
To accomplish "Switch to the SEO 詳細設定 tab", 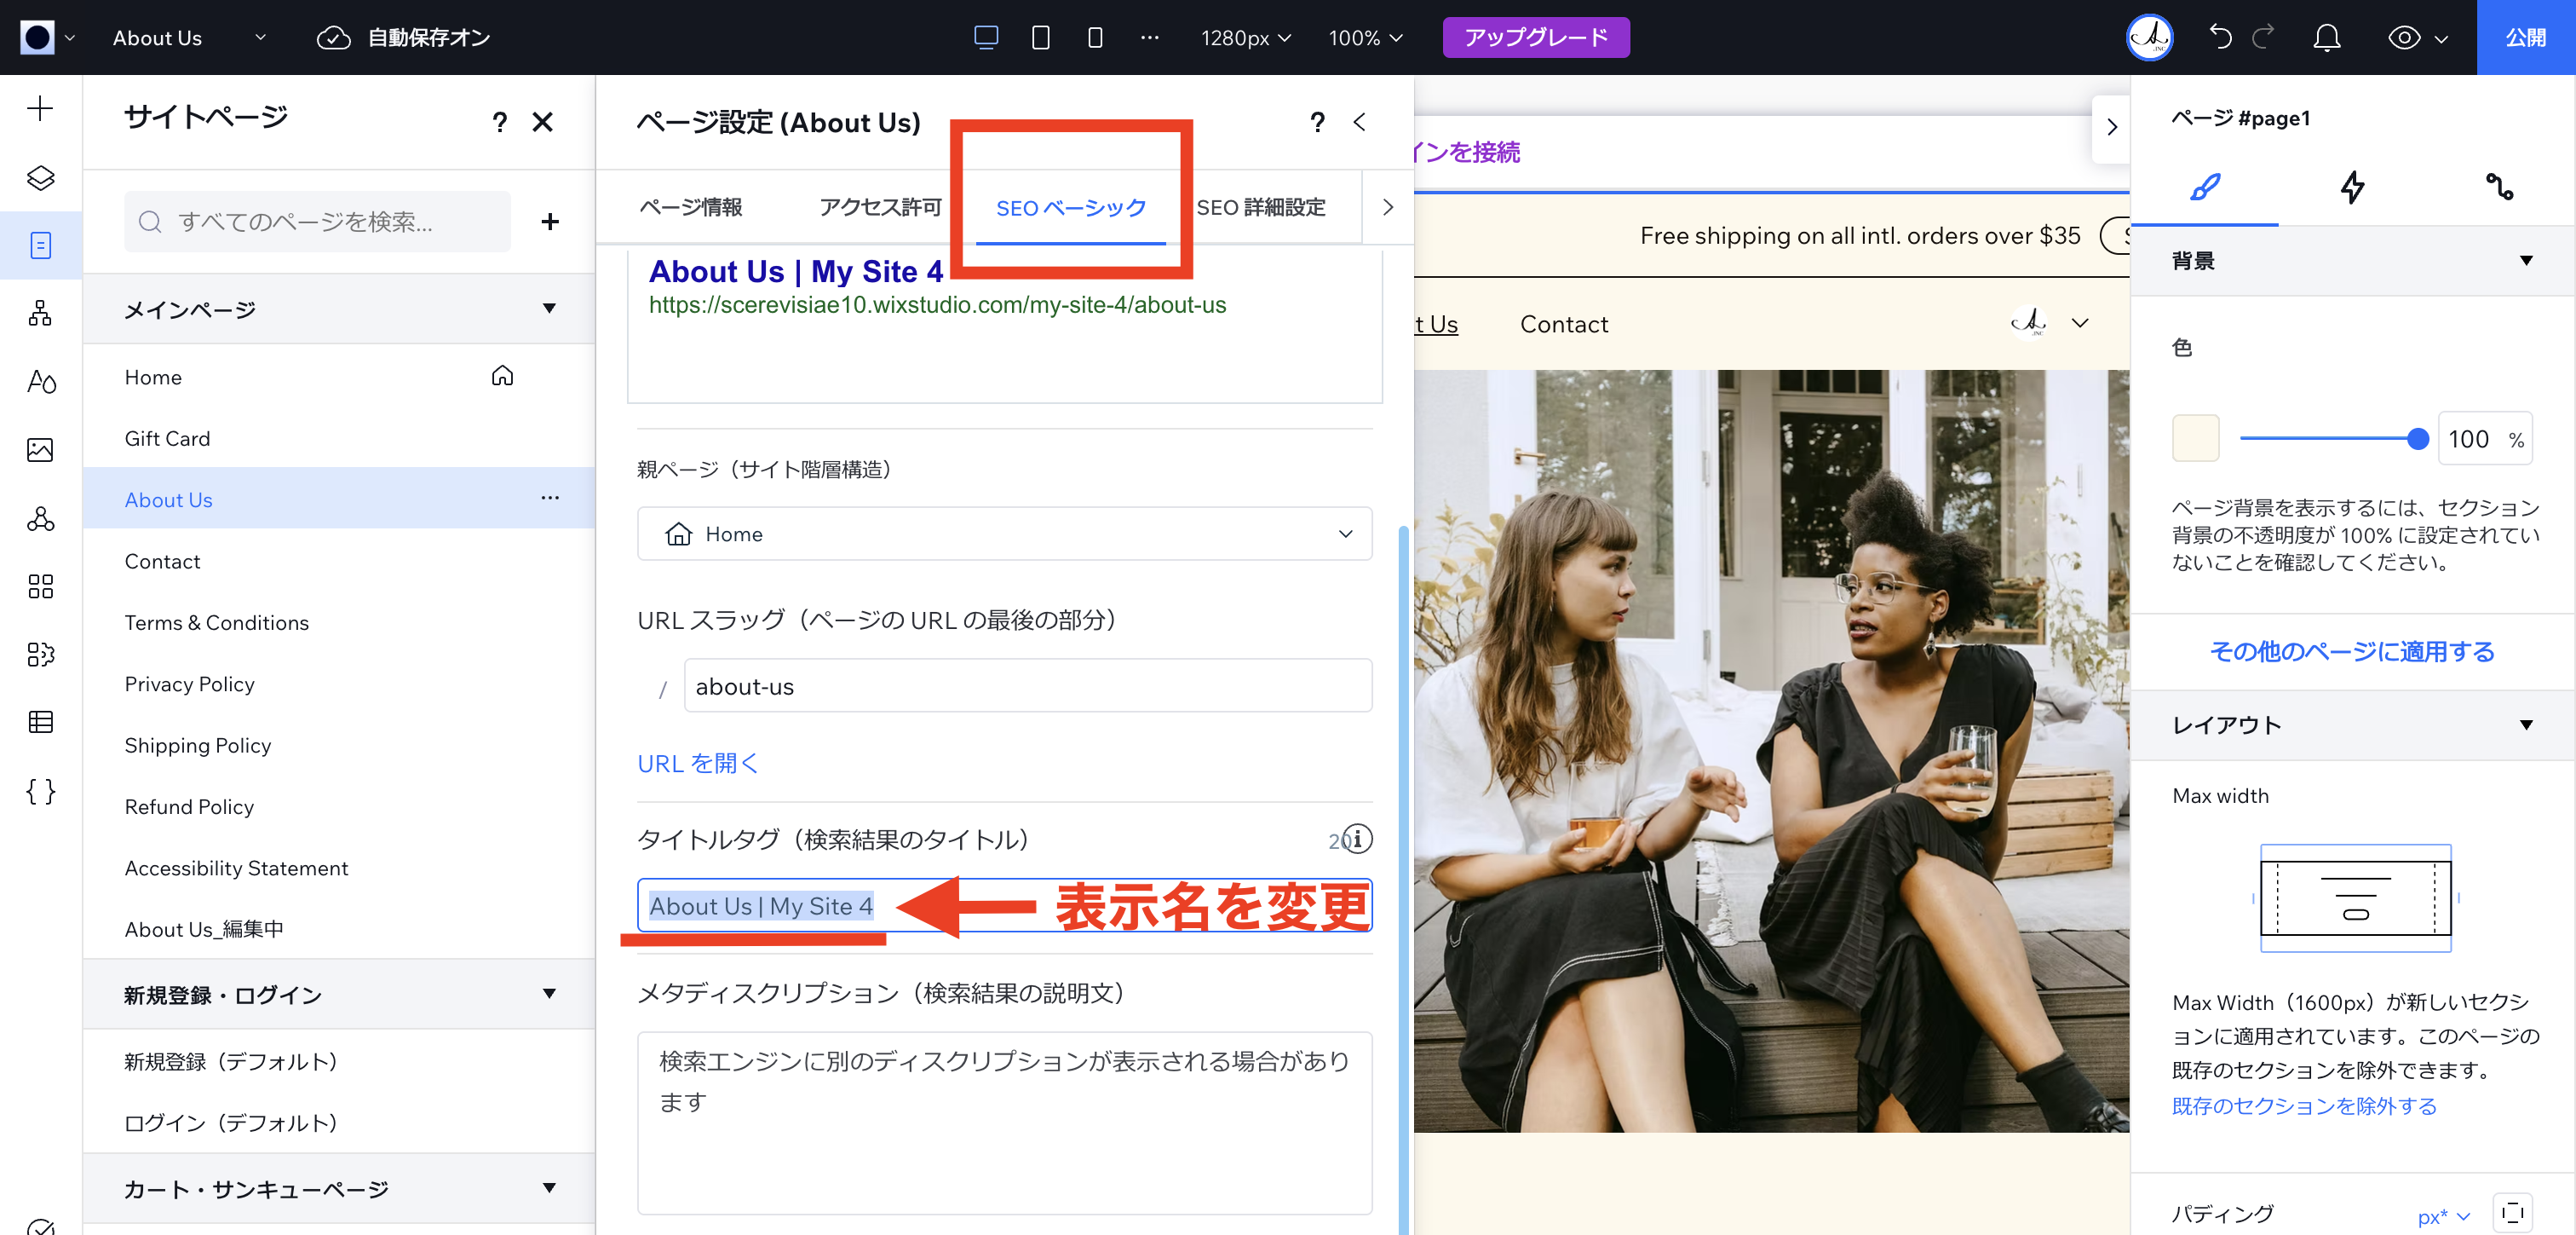I will pos(1260,207).
